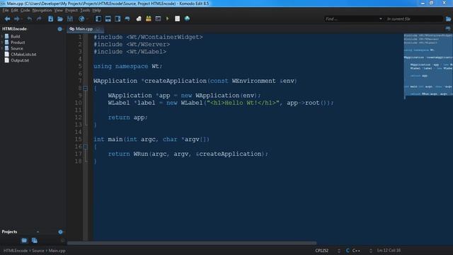453x255 pixels.
Task: Open the View menu
Action: [58, 11]
